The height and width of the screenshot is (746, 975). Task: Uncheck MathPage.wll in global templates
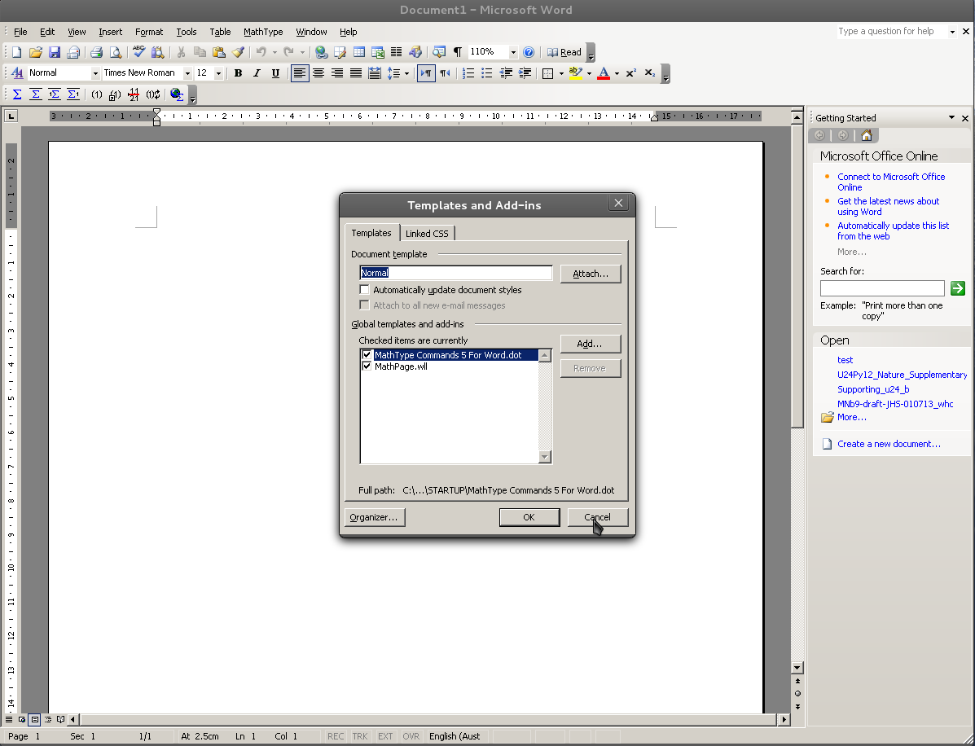[367, 366]
